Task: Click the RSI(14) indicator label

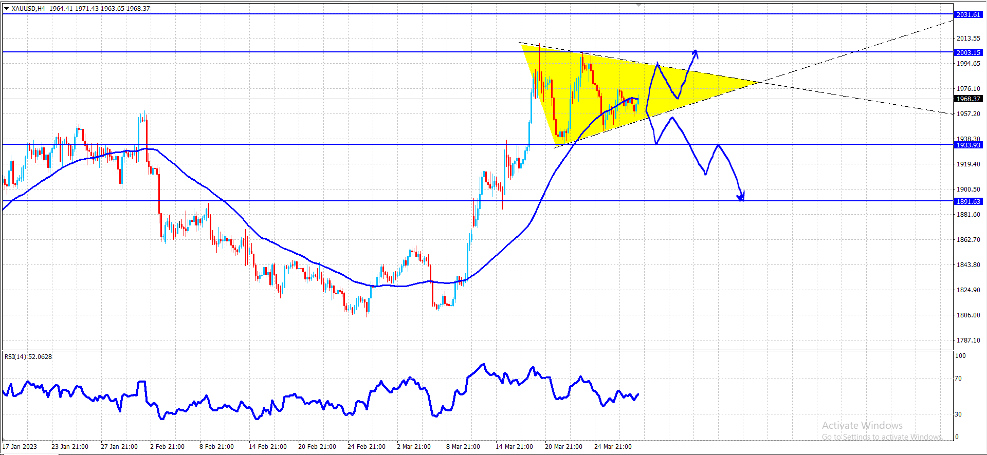Action: [x=28, y=356]
